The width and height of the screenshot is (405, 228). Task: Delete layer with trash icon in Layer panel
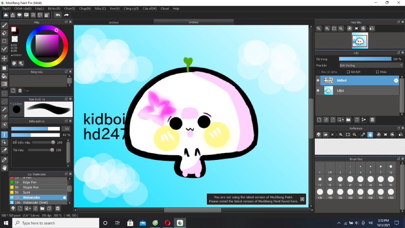(x=372, y=120)
